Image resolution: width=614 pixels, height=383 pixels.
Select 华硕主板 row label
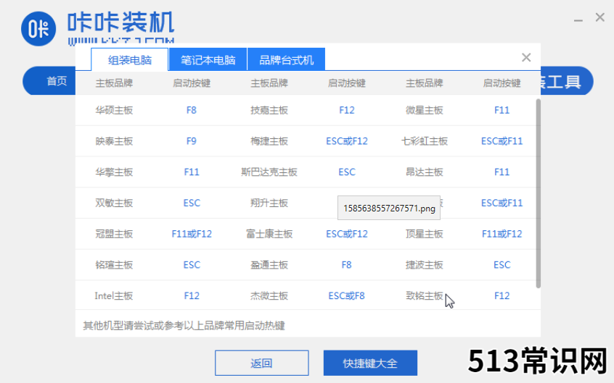(114, 110)
